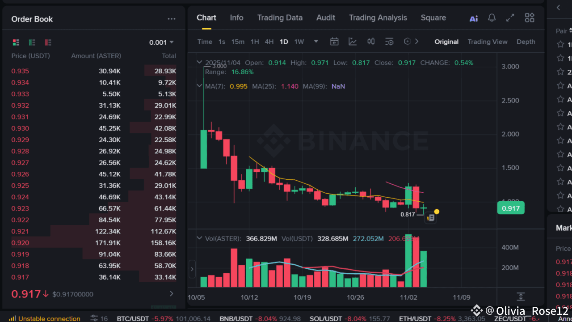Switch to Depth chart mode
This screenshot has height=322, width=572.
pyautogui.click(x=526, y=42)
